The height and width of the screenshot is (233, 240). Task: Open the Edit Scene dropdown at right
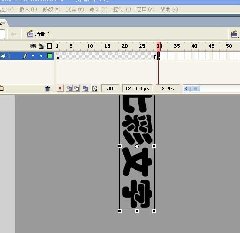point(235,34)
